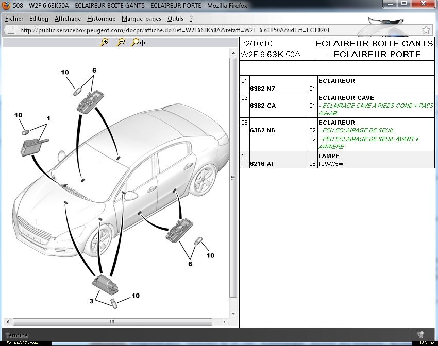The height and width of the screenshot is (346, 438).
Task: Click the footwell lamp unit labeled 3
Action: 105,284
